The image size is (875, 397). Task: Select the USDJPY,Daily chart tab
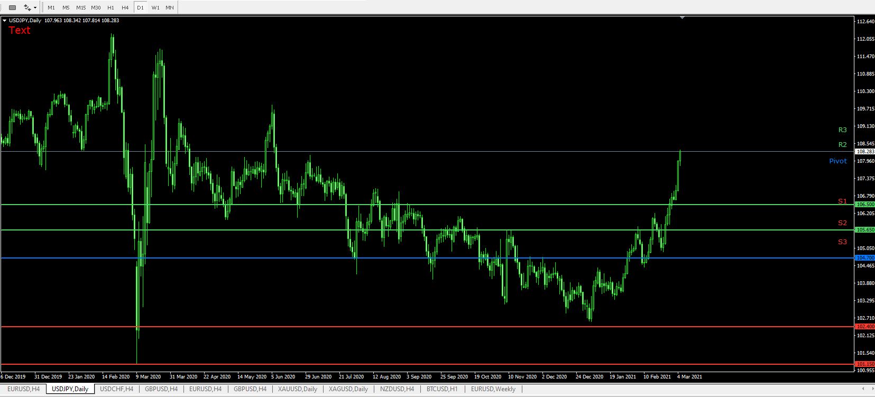(x=70, y=389)
